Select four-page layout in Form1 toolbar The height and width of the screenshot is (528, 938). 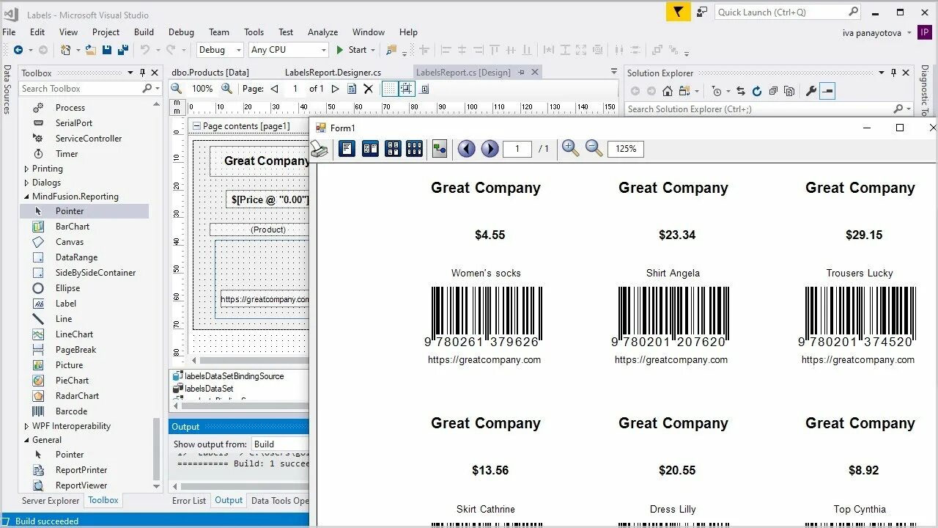(393, 149)
